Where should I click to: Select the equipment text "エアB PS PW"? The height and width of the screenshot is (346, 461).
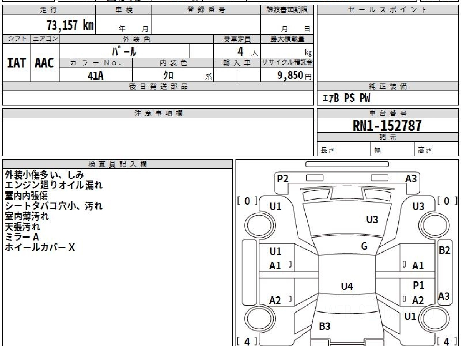pos(346,99)
